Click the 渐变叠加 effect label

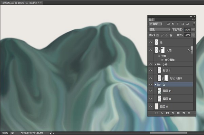[170, 60]
